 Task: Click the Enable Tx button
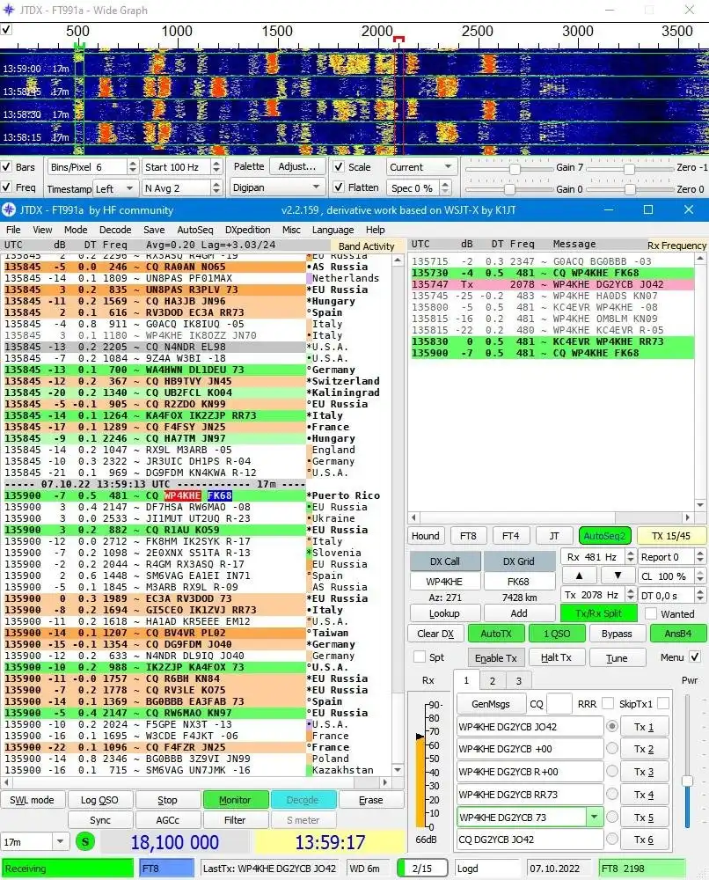[x=496, y=657]
